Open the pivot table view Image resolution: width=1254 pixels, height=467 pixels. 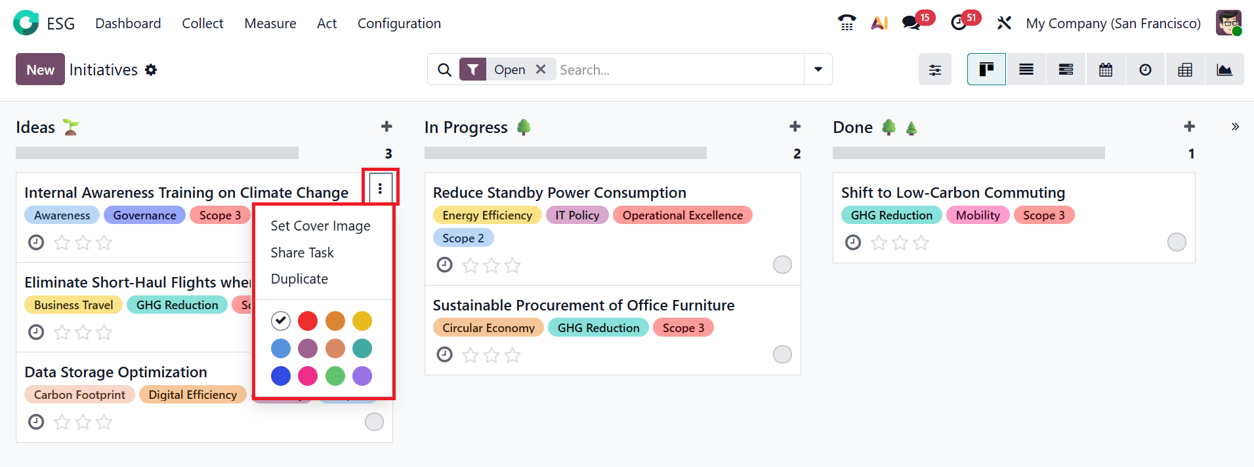pyautogui.click(x=1184, y=69)
